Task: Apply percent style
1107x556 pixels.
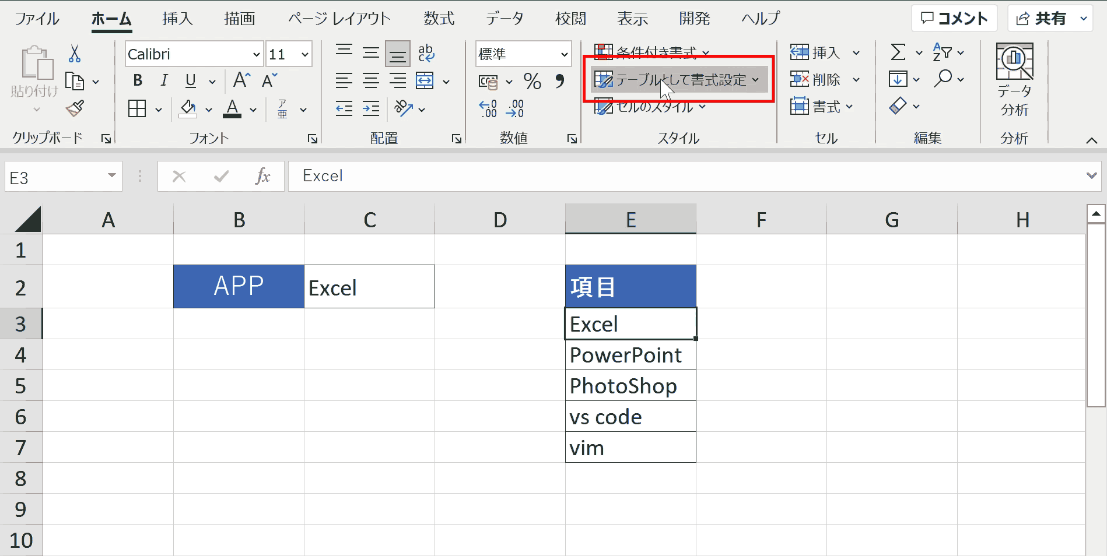Action: click(533, 81)
